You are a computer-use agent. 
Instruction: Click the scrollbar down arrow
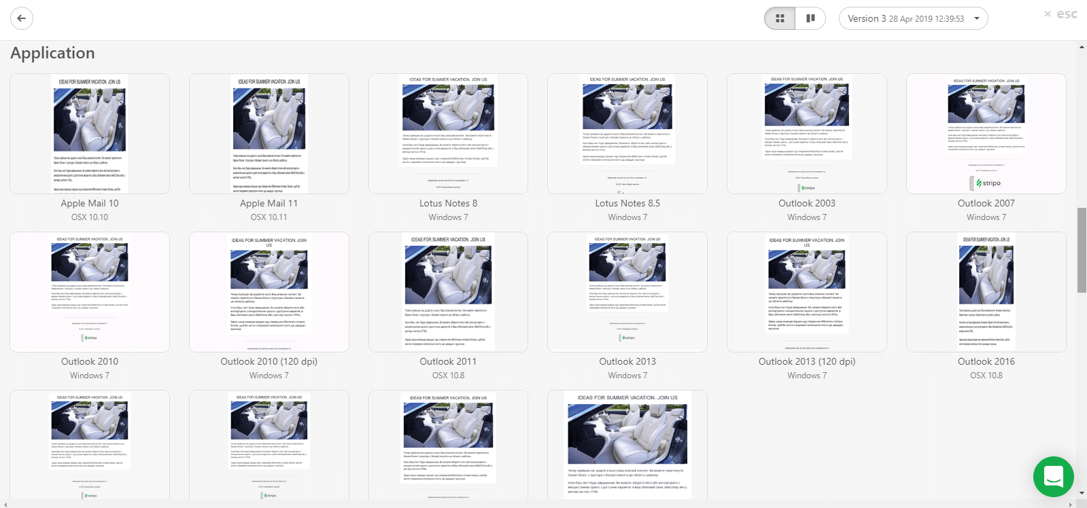(1082, 494)
